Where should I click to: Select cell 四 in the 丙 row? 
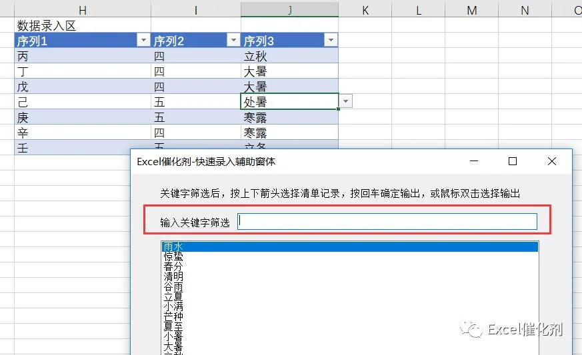[195, 56]
